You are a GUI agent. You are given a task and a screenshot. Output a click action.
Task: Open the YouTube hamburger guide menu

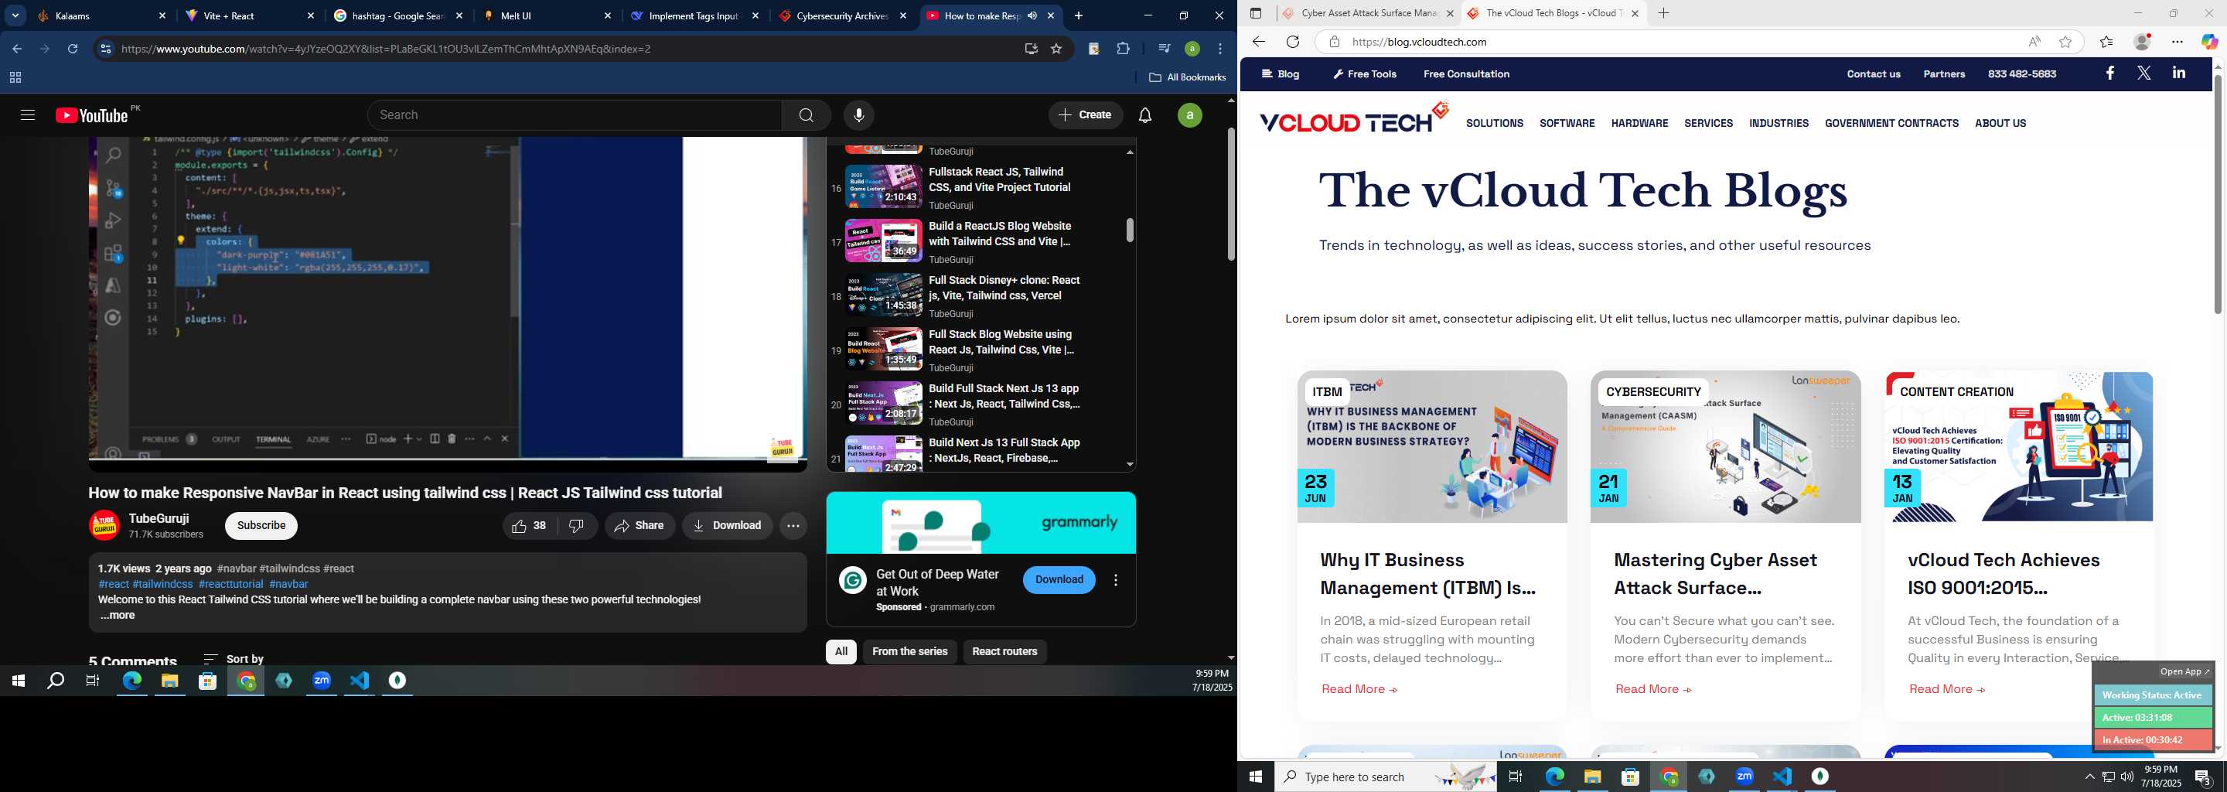point(28,115)
